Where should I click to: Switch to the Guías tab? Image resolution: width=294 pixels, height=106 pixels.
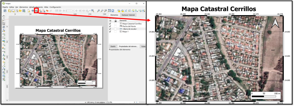click(143, 46)
